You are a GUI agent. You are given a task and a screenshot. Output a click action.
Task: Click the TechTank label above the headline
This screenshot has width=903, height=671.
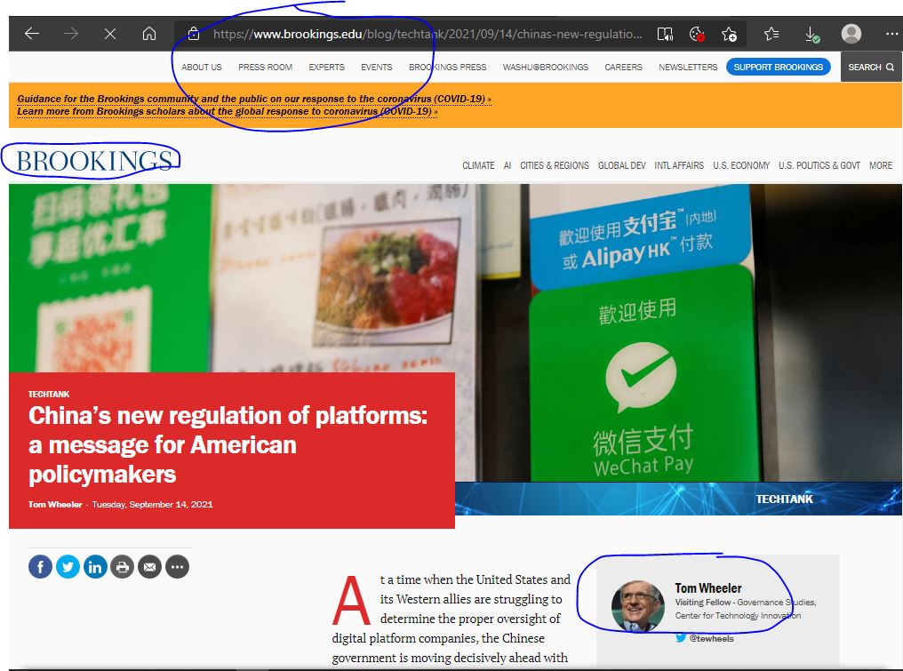tap(49, 394)
